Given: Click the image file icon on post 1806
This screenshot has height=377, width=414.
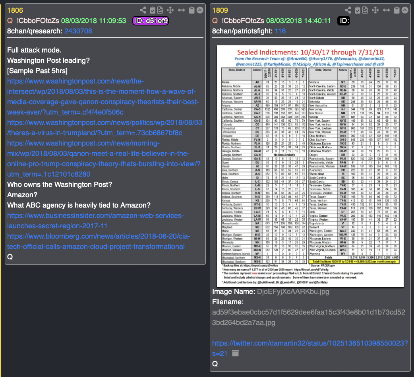Looking at the screenshot, I should pyautogui.click(x=160, y=10).
